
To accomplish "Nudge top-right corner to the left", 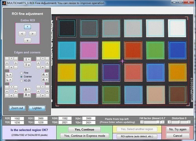I will pyautogui.click(x=38, y=63).
